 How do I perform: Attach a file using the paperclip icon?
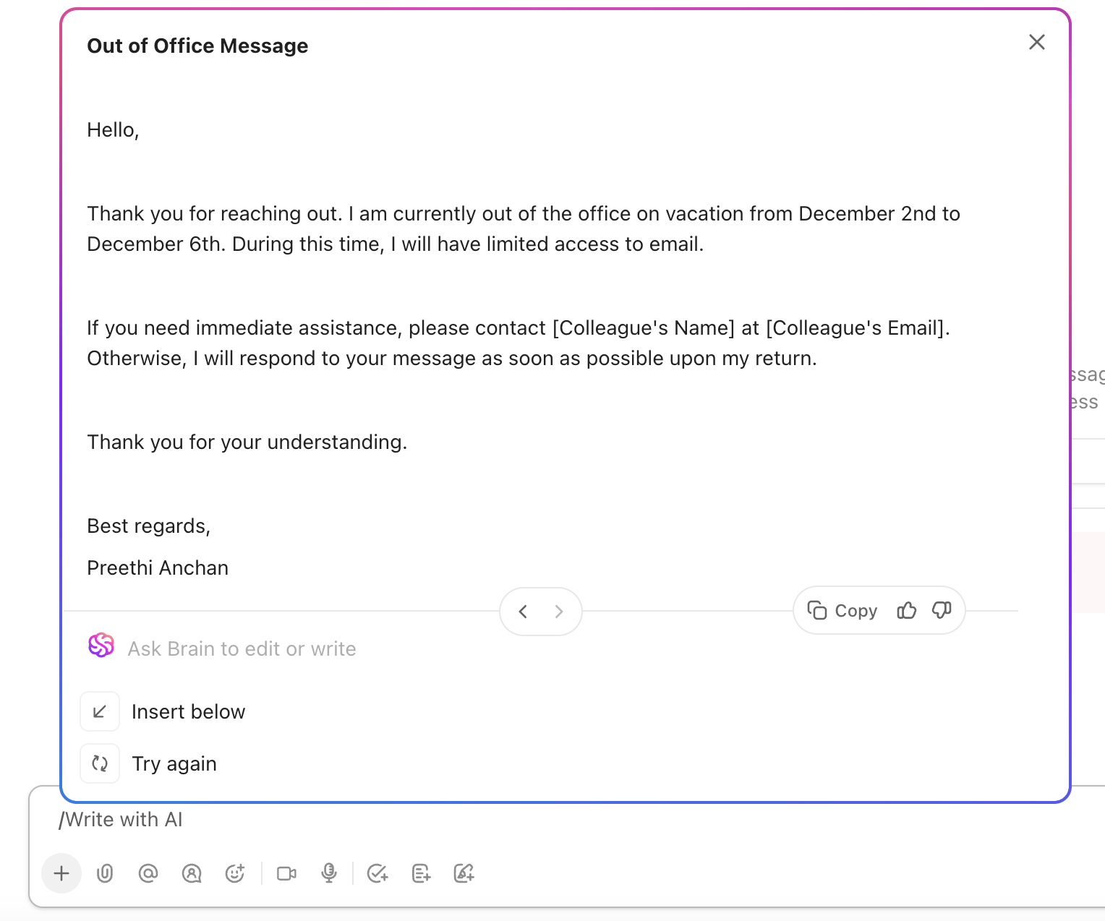[105, 873]
